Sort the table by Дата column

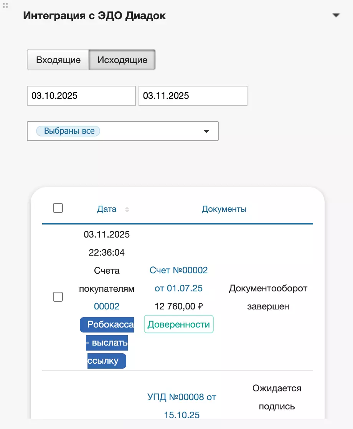[x=107, y=209]
